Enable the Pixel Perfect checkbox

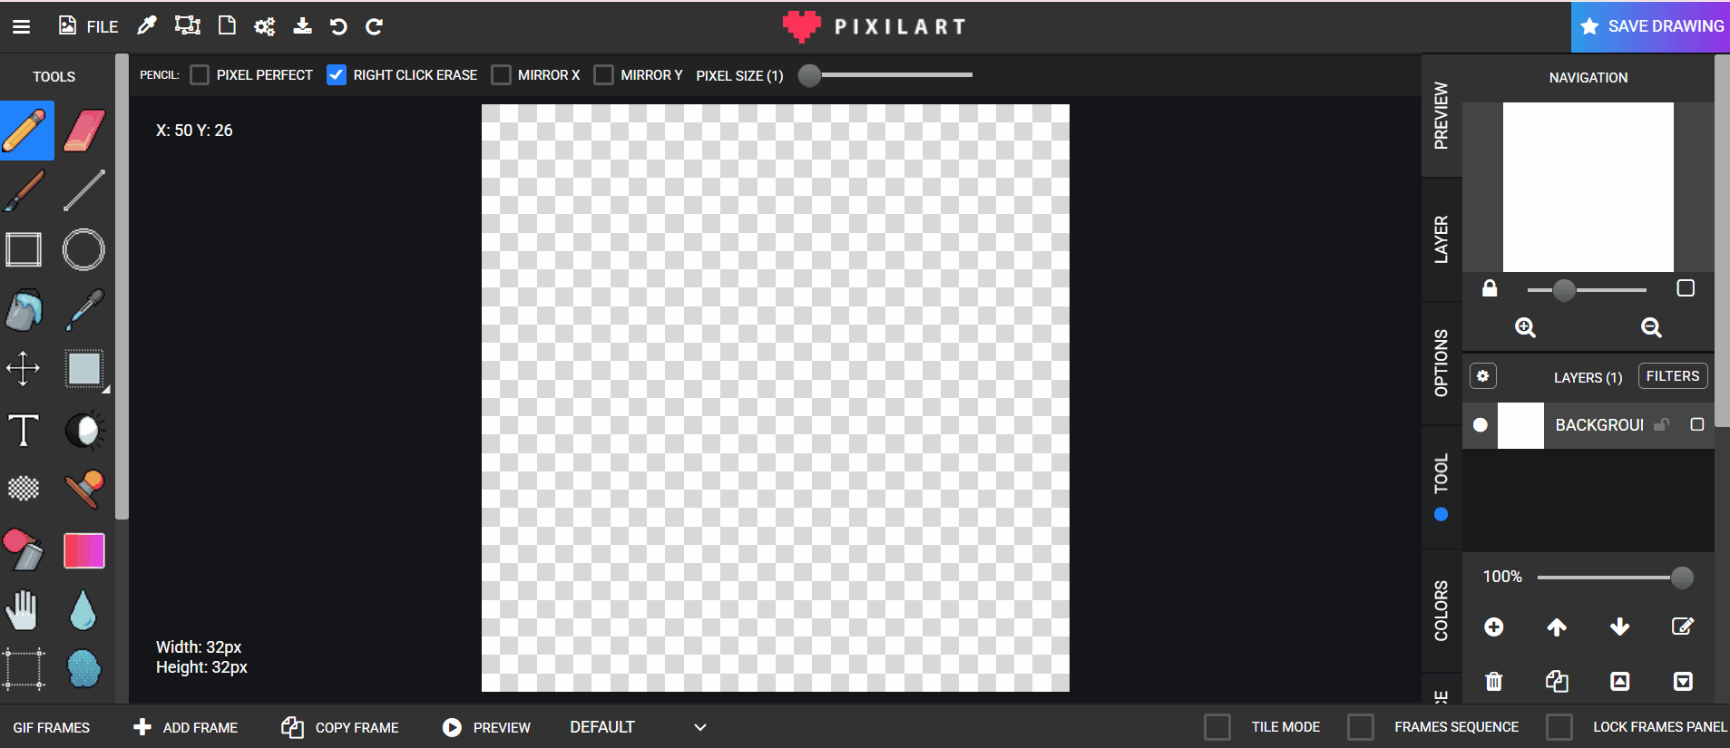200,75
